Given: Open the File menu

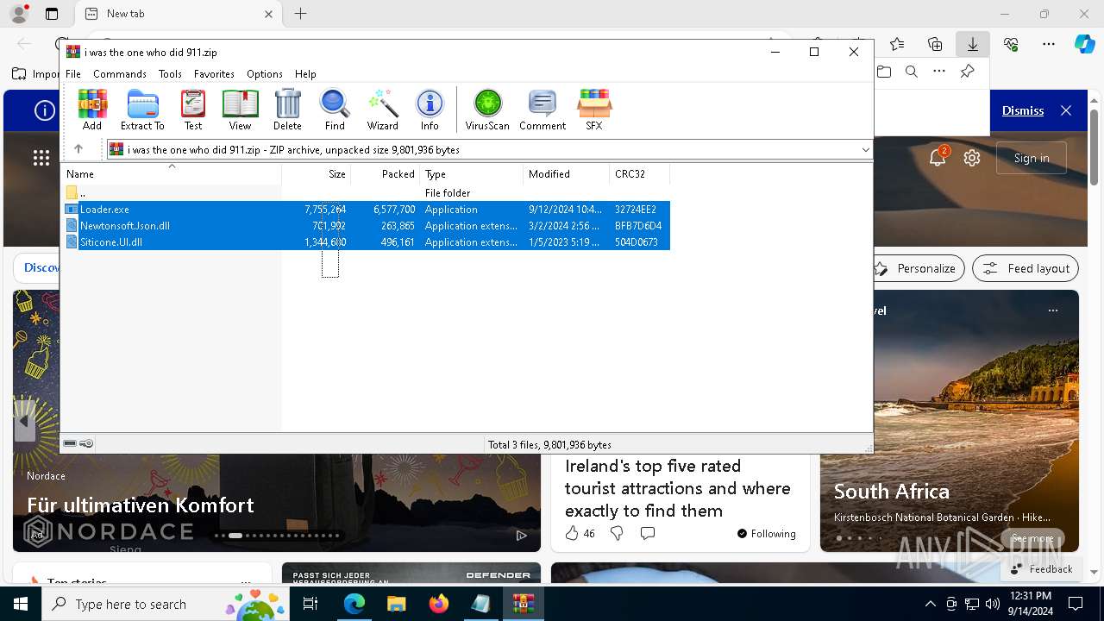Looking at the screenshot, I should click(x=73, y=74).
